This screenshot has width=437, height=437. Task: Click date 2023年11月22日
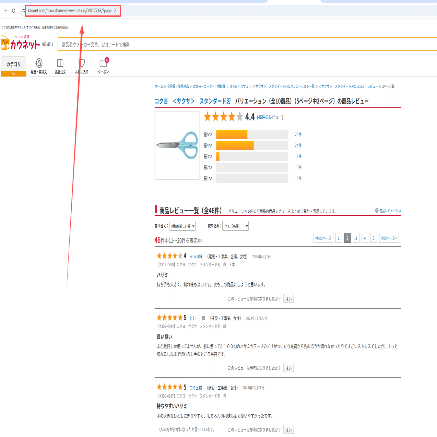coord(256,319)
